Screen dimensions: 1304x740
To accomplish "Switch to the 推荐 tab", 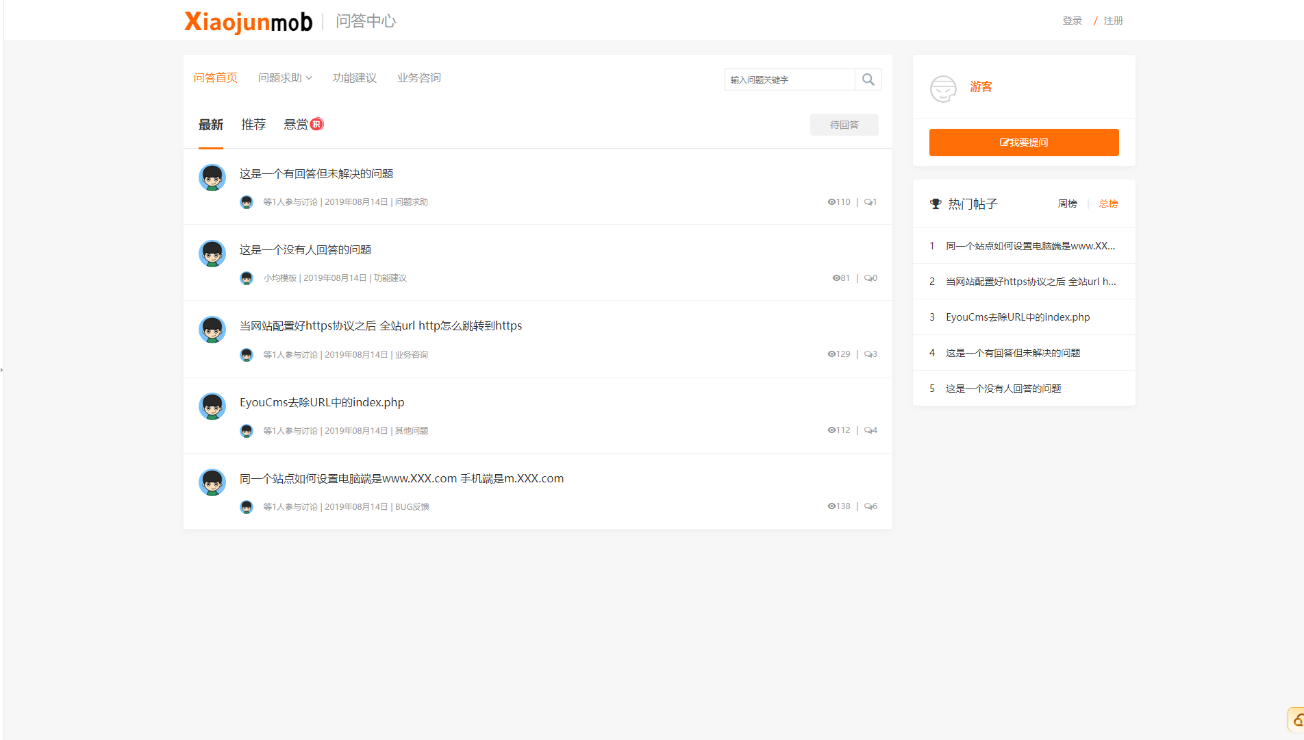I will pos(253,125).
